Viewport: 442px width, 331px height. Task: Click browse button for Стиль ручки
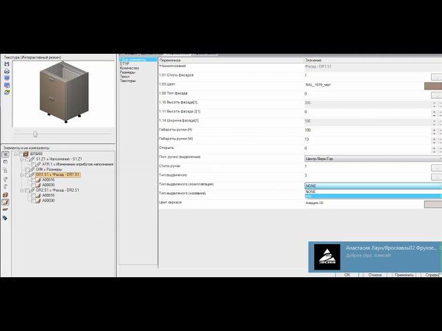pyautogui.click(x=436, y=168)
